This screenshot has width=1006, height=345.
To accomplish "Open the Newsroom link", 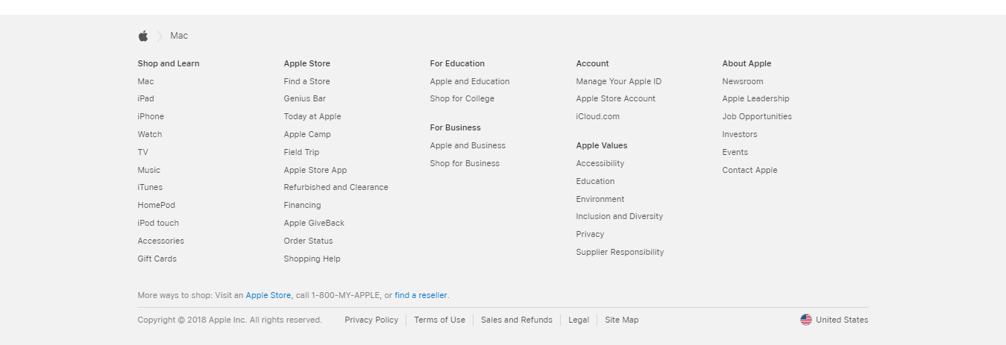I will click(x=742, y=81).
